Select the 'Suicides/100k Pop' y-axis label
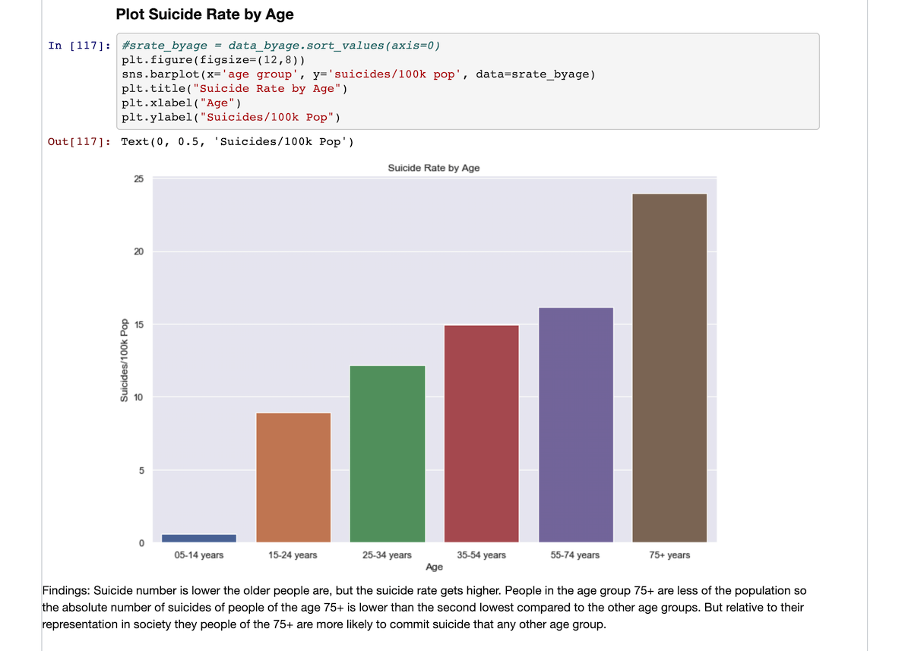 click(126, 359)
